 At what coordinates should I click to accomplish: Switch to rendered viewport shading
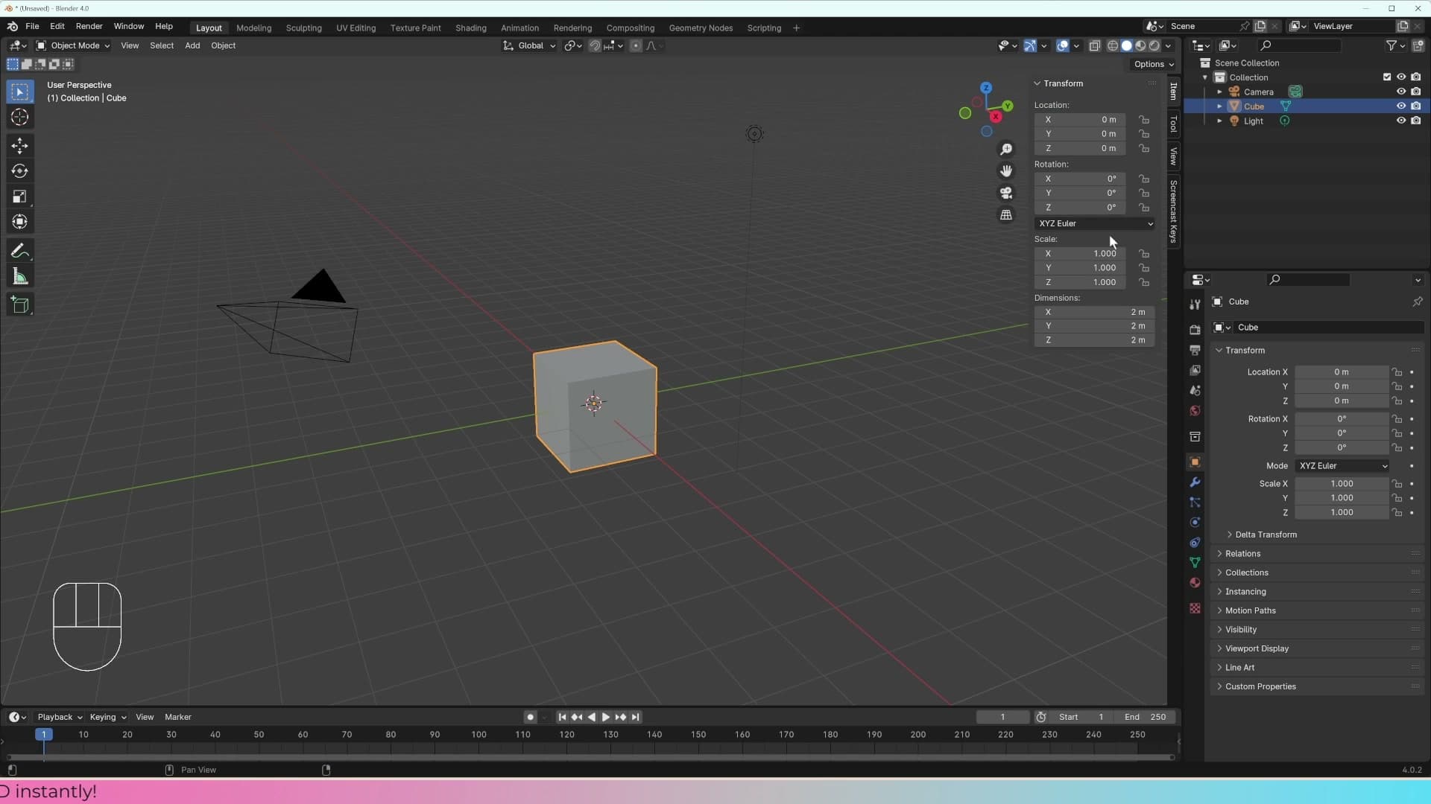pyautogui.click(x=1154, y=46)
